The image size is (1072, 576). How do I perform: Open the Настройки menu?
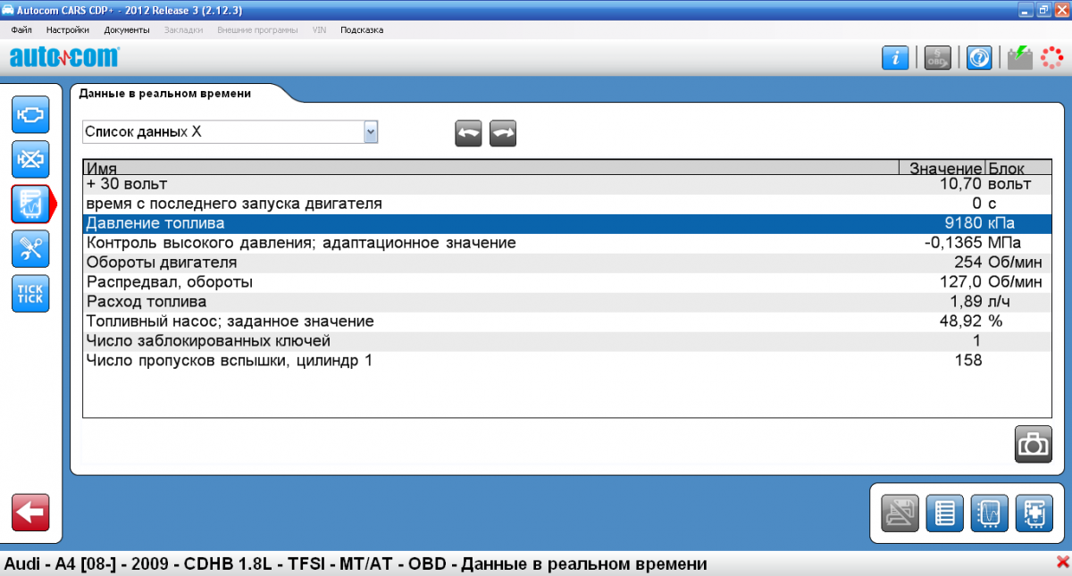pos(68,29)
